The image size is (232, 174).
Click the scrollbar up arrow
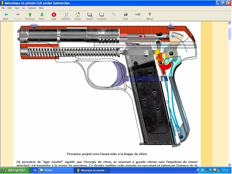click(230, 23)
